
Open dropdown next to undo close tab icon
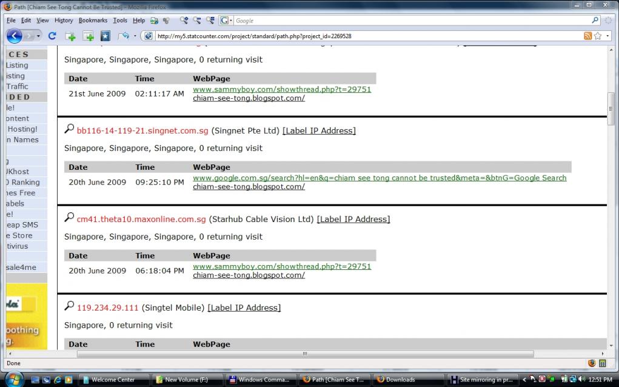pyautogui.click(x=135, y=36)
